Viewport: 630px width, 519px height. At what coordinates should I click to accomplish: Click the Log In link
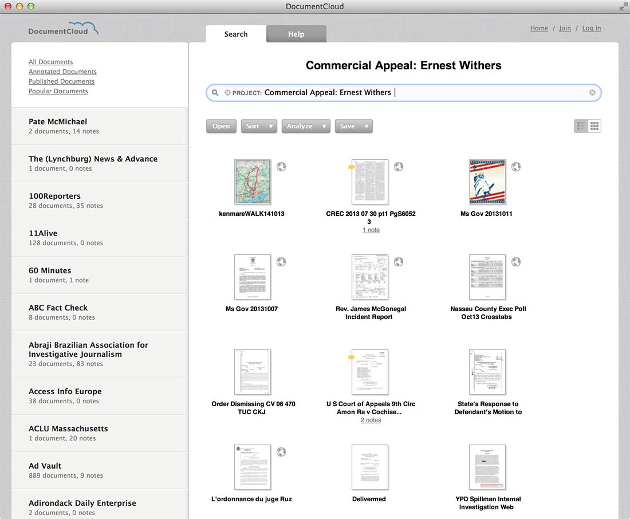[x=591, y=27]
